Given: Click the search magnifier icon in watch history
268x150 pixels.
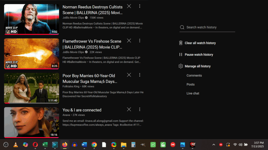Looking at the screenshot, I should (x=182, y=27).
